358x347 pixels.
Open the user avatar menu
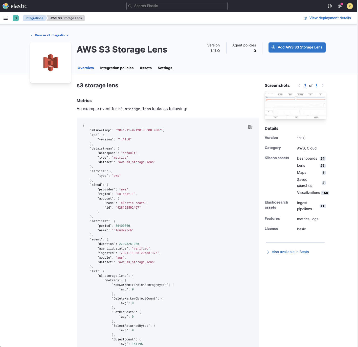(350, 6)
